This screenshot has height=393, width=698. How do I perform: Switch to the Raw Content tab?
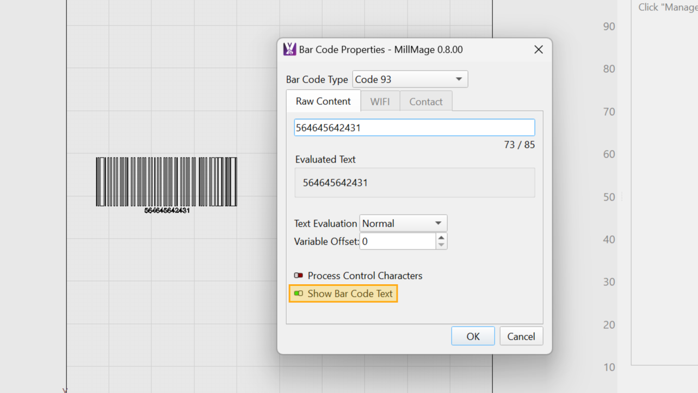point(323,102)
